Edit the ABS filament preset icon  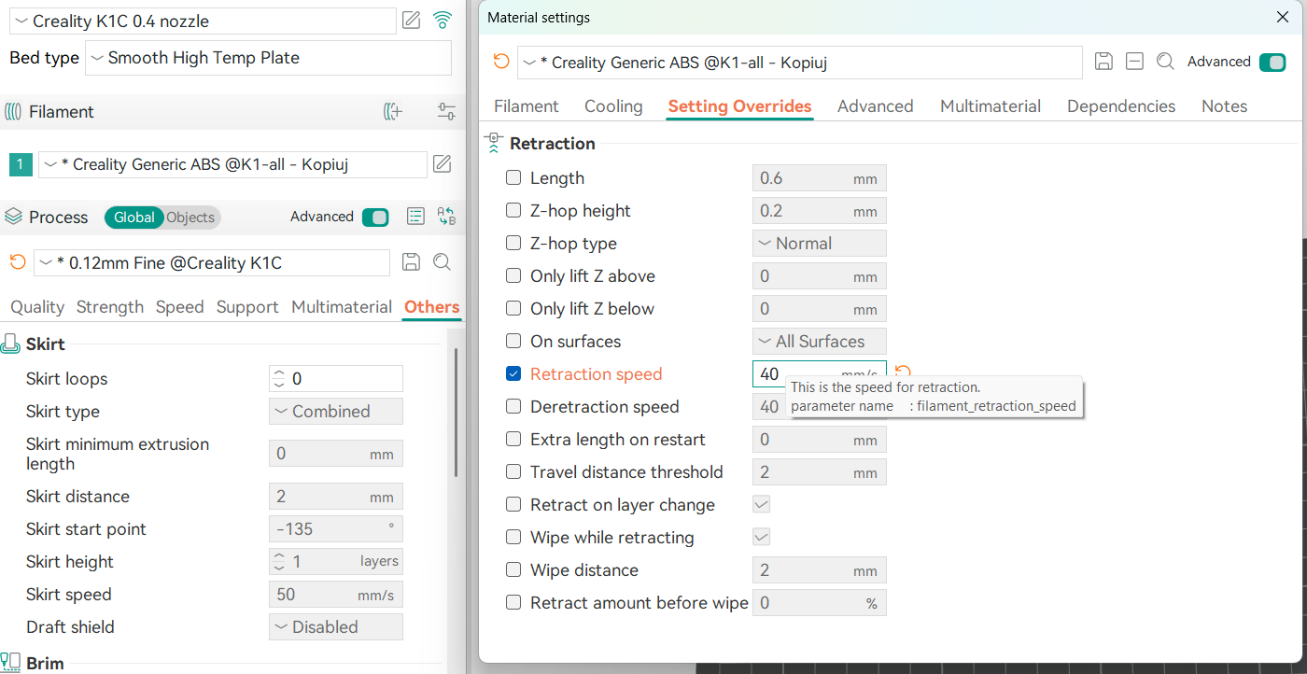pos(443,164)
